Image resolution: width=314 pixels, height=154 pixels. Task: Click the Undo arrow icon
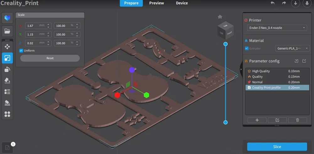tap(273, 3)
